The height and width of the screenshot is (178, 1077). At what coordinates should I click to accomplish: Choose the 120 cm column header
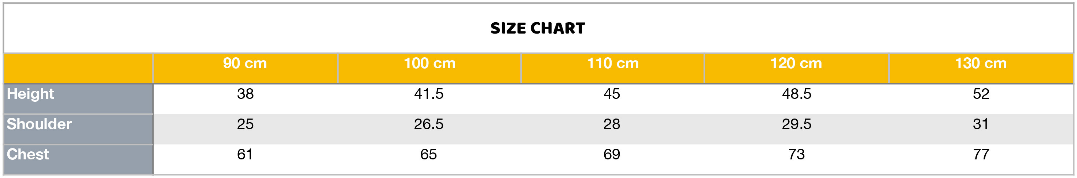(796, 63)
